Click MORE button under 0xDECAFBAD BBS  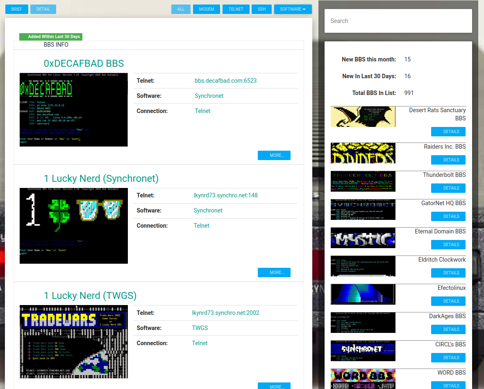click(274, 156)
